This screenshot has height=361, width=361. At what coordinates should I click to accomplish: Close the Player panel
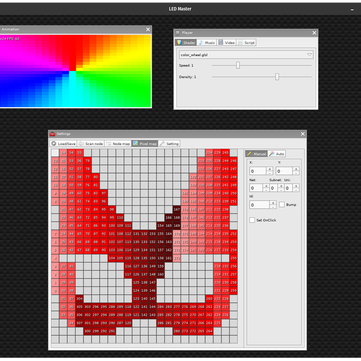314,33
